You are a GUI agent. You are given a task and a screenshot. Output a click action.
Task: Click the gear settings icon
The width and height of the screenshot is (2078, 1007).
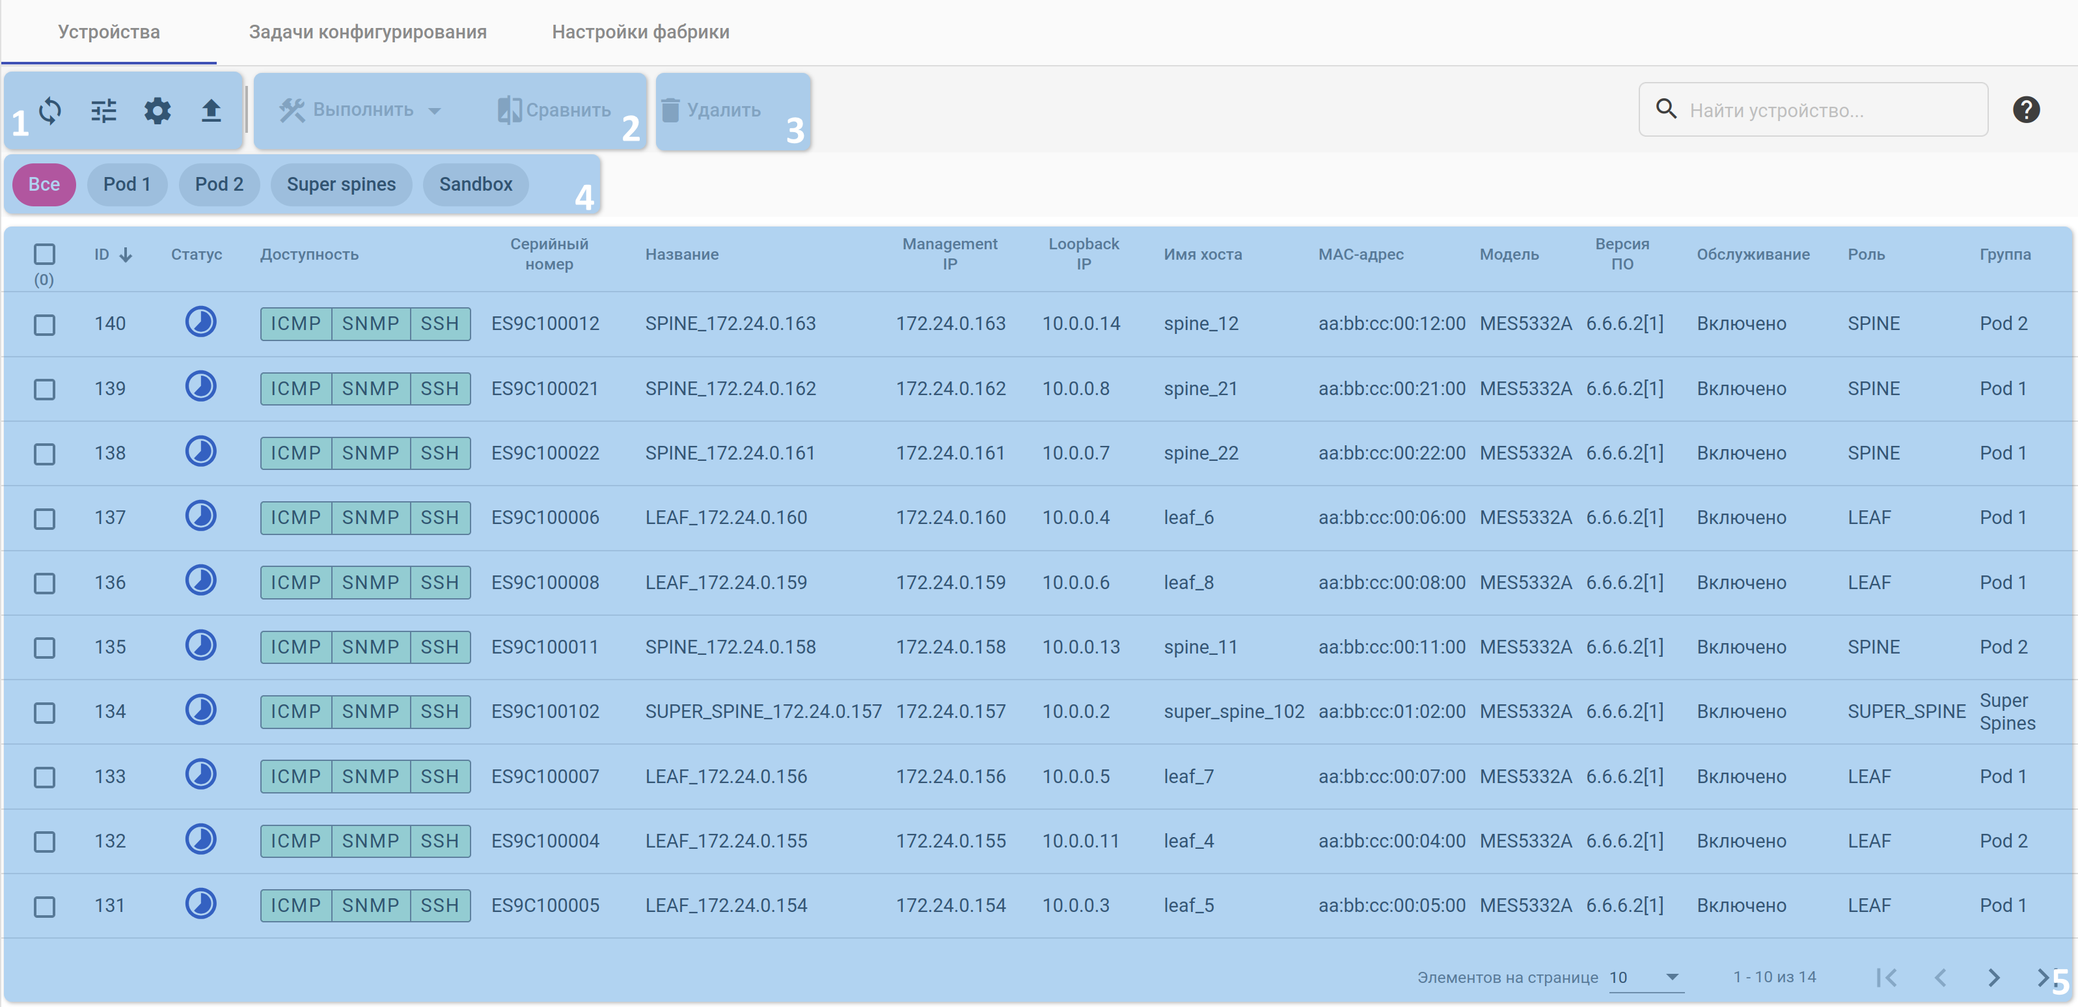157,111
